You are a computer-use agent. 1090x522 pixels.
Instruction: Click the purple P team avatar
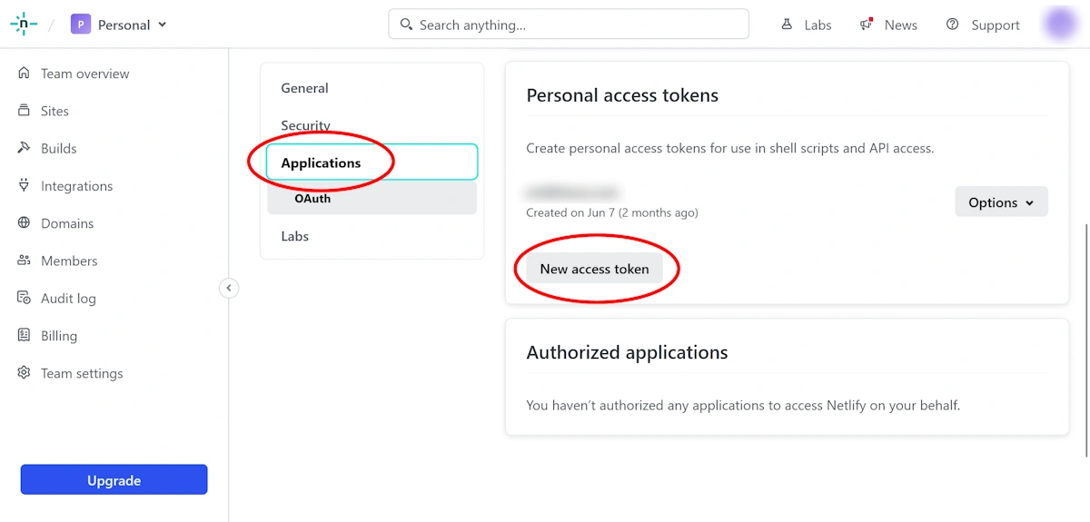click(x=81, y=25)
